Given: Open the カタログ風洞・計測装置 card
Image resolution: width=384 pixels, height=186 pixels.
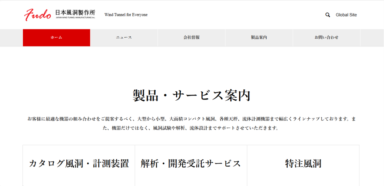Looking at the screenshot, I should coord(79,164).
